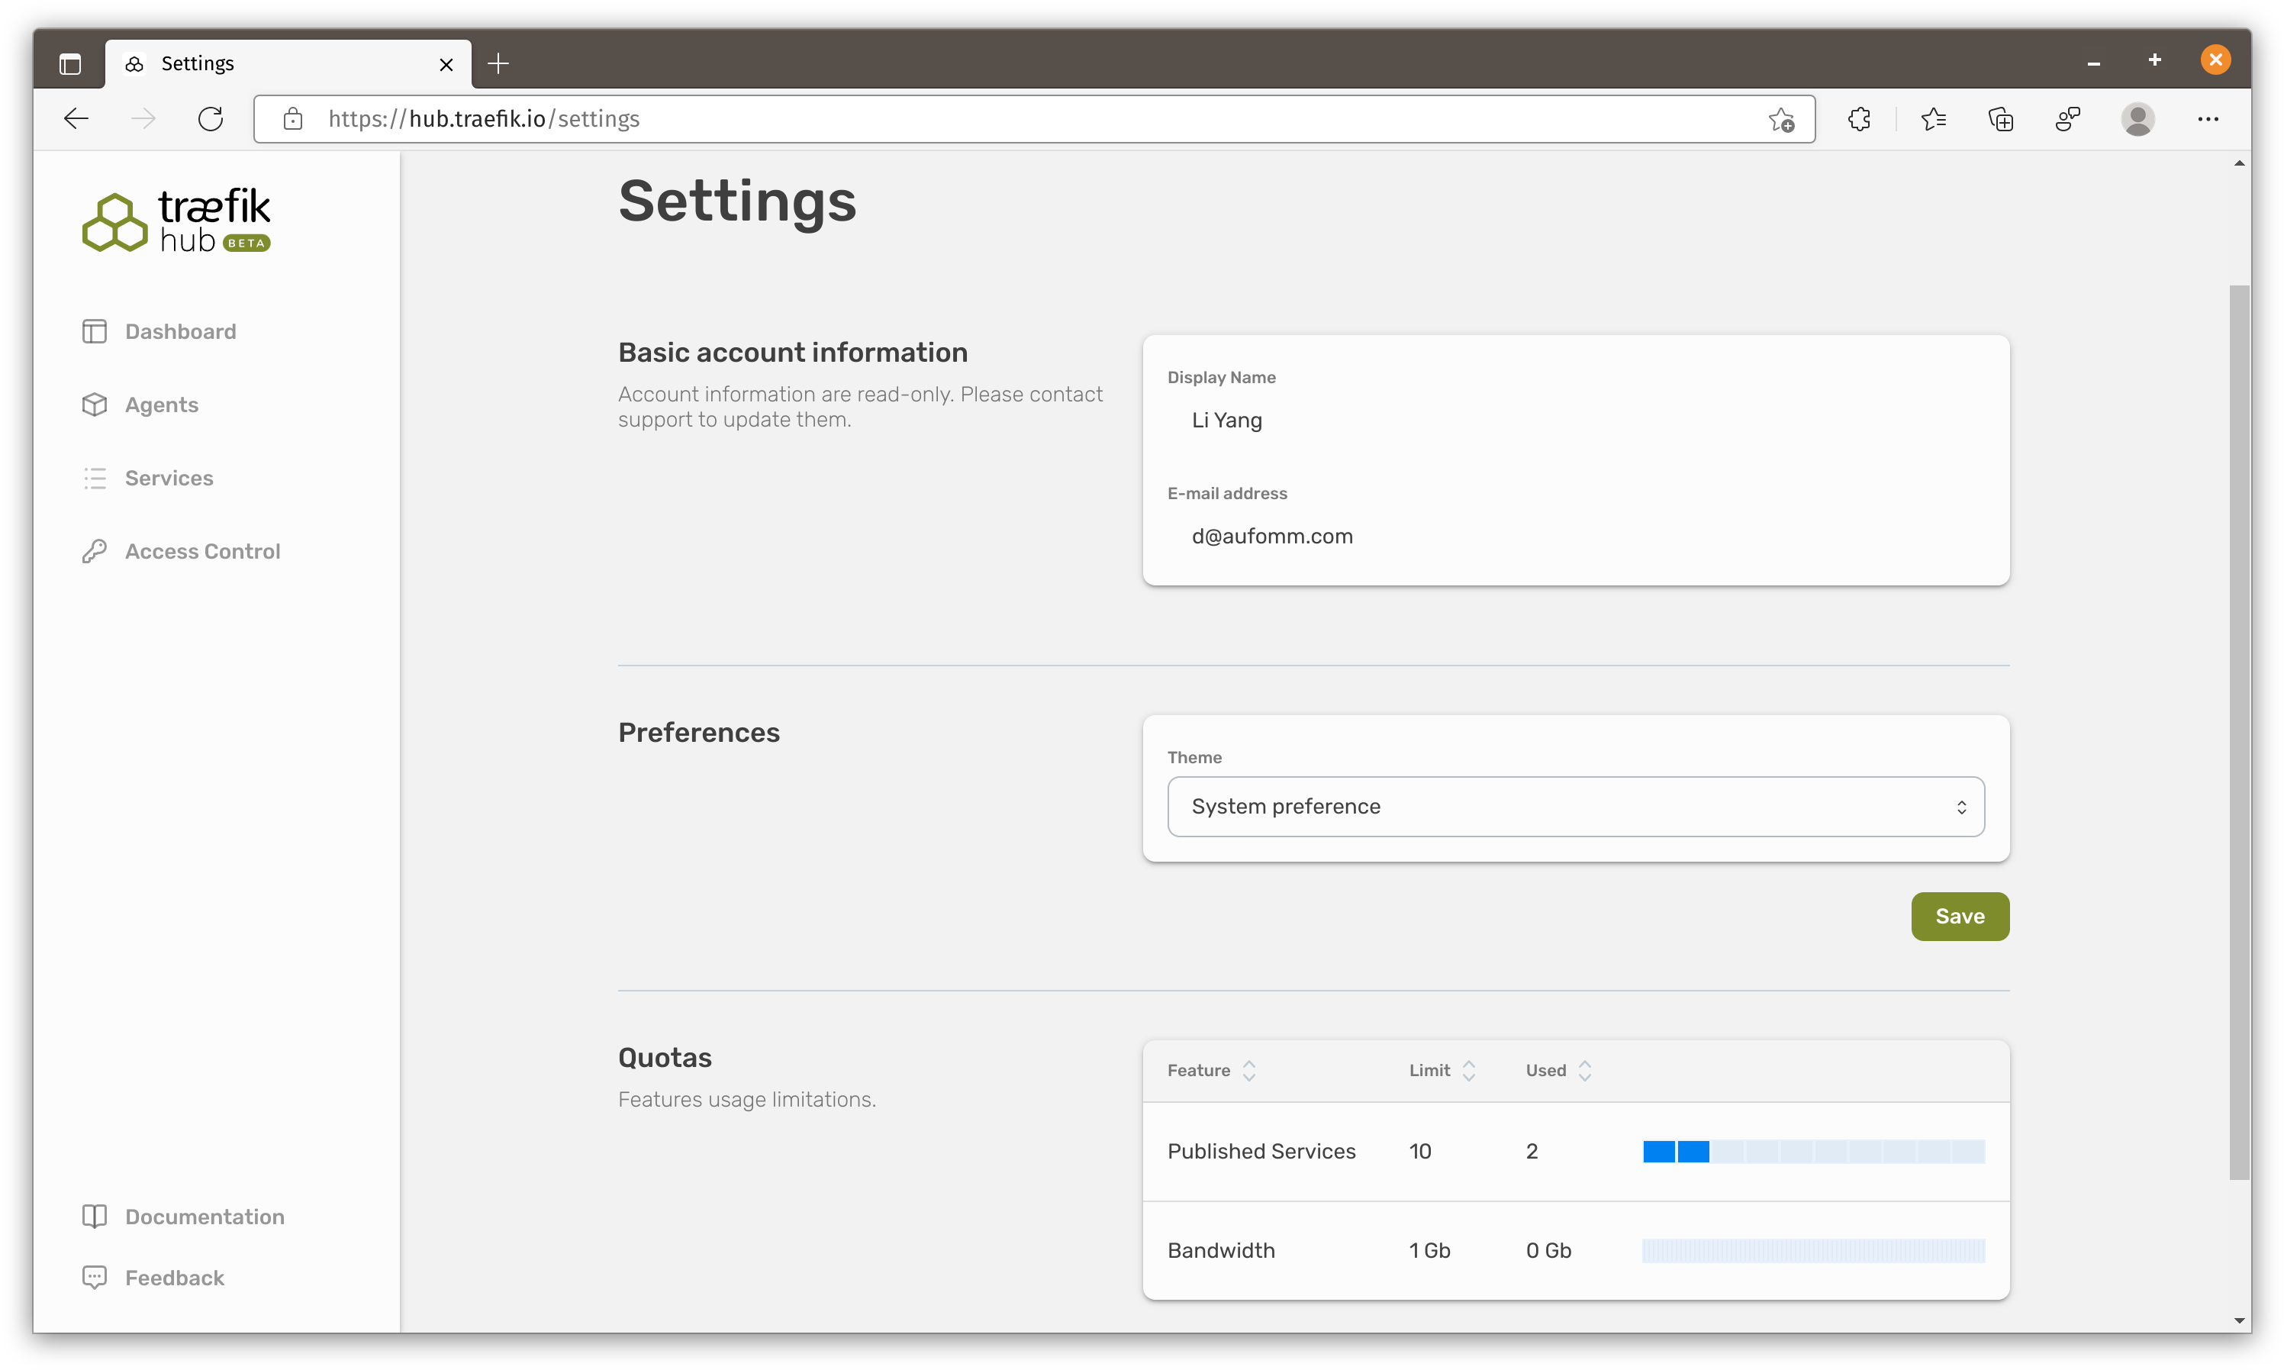Click the Published Services usage bar

pos(1812,1151)
